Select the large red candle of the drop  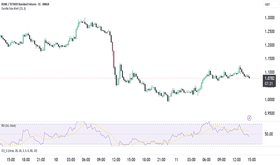click(x=114, y=59)
